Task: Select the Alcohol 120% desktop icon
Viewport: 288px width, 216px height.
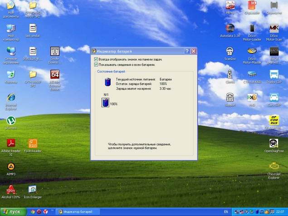Action: pyautogui.click(x=10, y=190)
